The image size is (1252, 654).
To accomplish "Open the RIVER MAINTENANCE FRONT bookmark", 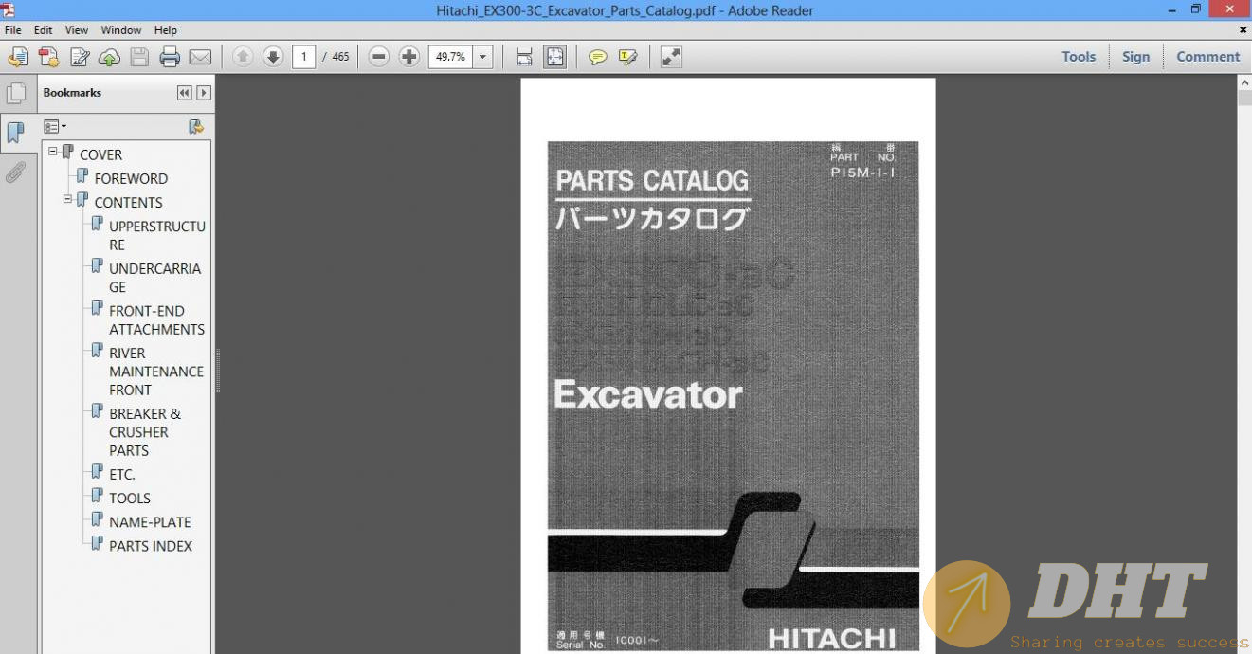I will pyautogui.click(x=156, y=372).
